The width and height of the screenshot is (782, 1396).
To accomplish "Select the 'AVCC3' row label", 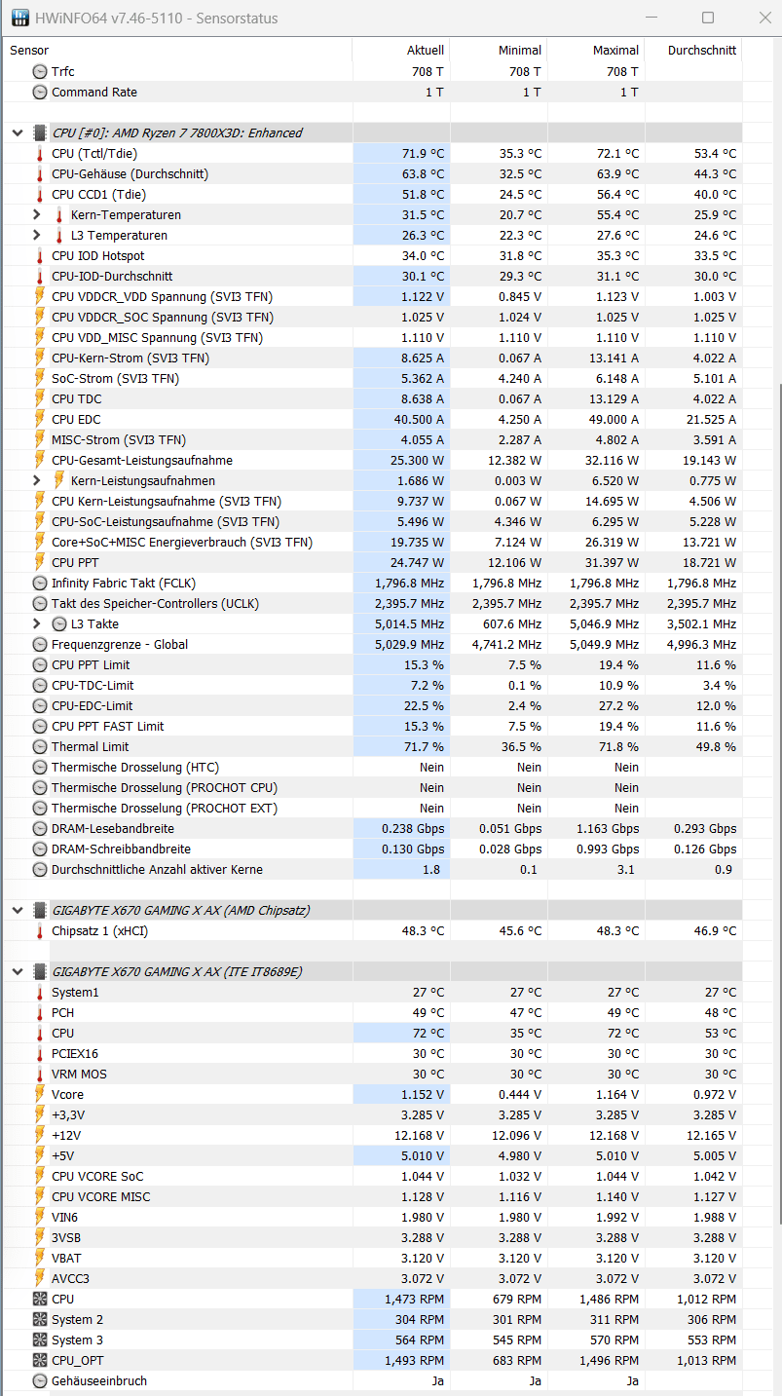I will 70,1278.
